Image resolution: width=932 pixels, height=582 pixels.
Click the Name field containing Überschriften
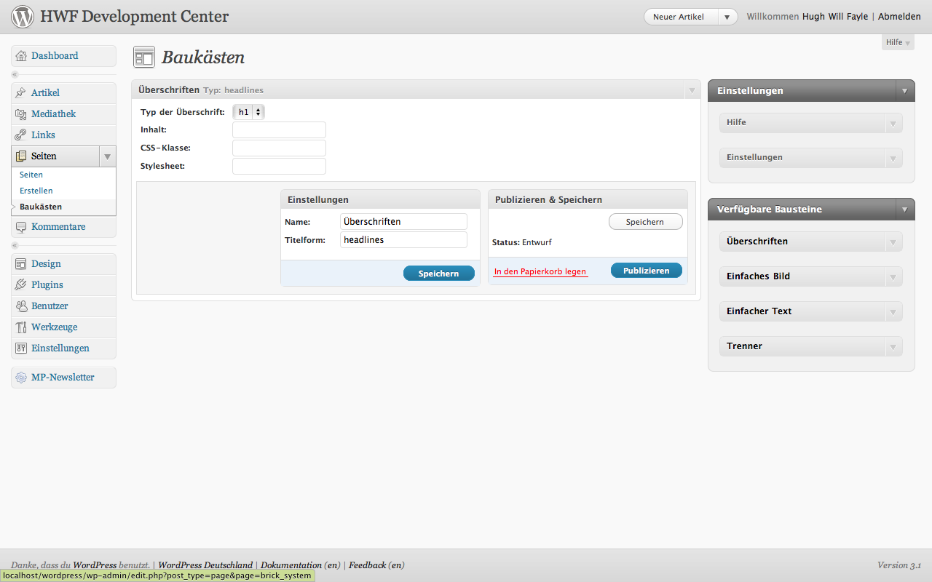[x=403, y=222]
